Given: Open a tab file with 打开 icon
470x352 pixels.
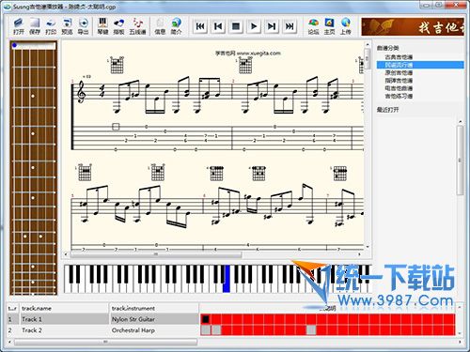Looking at the screenshot, I should click(19, 26).
